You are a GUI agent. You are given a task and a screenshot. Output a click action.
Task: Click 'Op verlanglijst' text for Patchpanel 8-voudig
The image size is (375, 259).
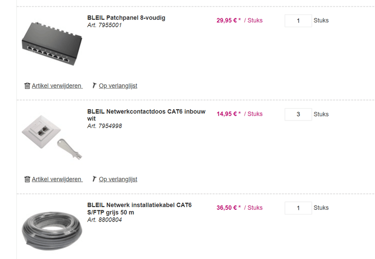(x=118, y=86)
